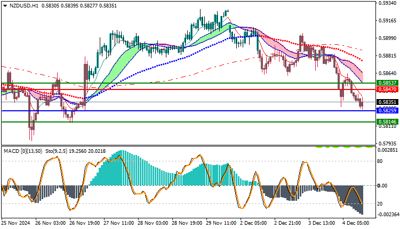The width and height of the screenshot is (400, 229).
Task: Open the chart menu triangle beside NZDUSD
Action: (5, 6)
